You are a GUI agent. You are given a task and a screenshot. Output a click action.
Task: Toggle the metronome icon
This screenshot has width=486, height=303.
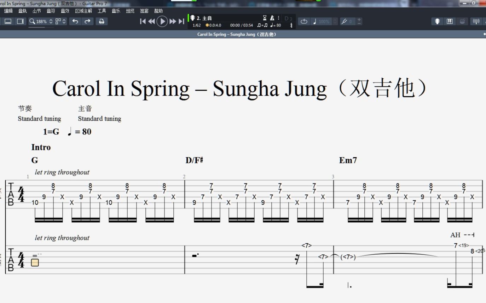[x=272, y=18]
